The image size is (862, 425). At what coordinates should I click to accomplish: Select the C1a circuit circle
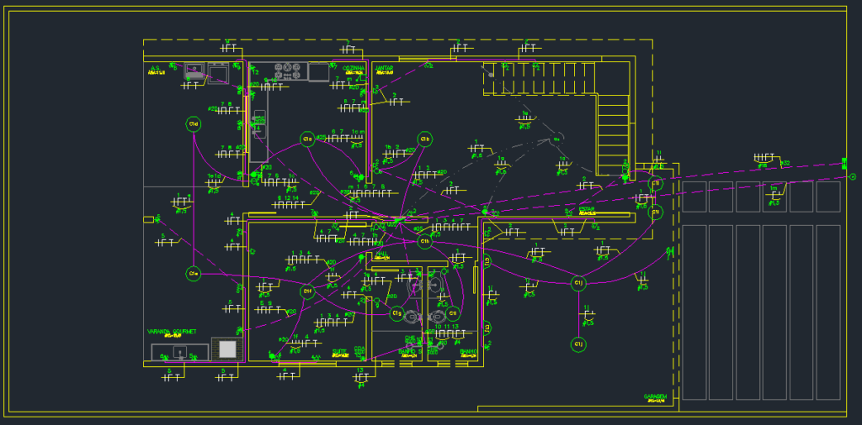point(306,139)
